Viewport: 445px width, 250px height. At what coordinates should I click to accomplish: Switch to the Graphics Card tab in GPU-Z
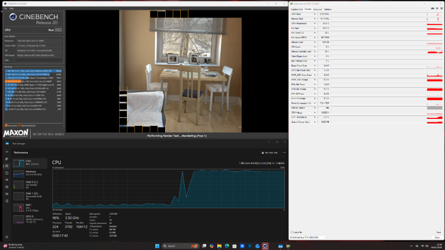pos(297,9)
